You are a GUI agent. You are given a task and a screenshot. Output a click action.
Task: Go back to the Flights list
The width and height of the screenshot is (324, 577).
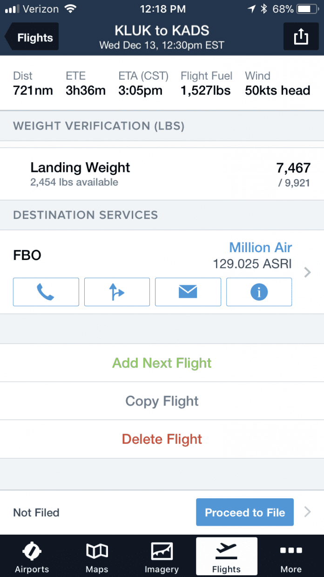pyautogui.click(x=31, y=37)
